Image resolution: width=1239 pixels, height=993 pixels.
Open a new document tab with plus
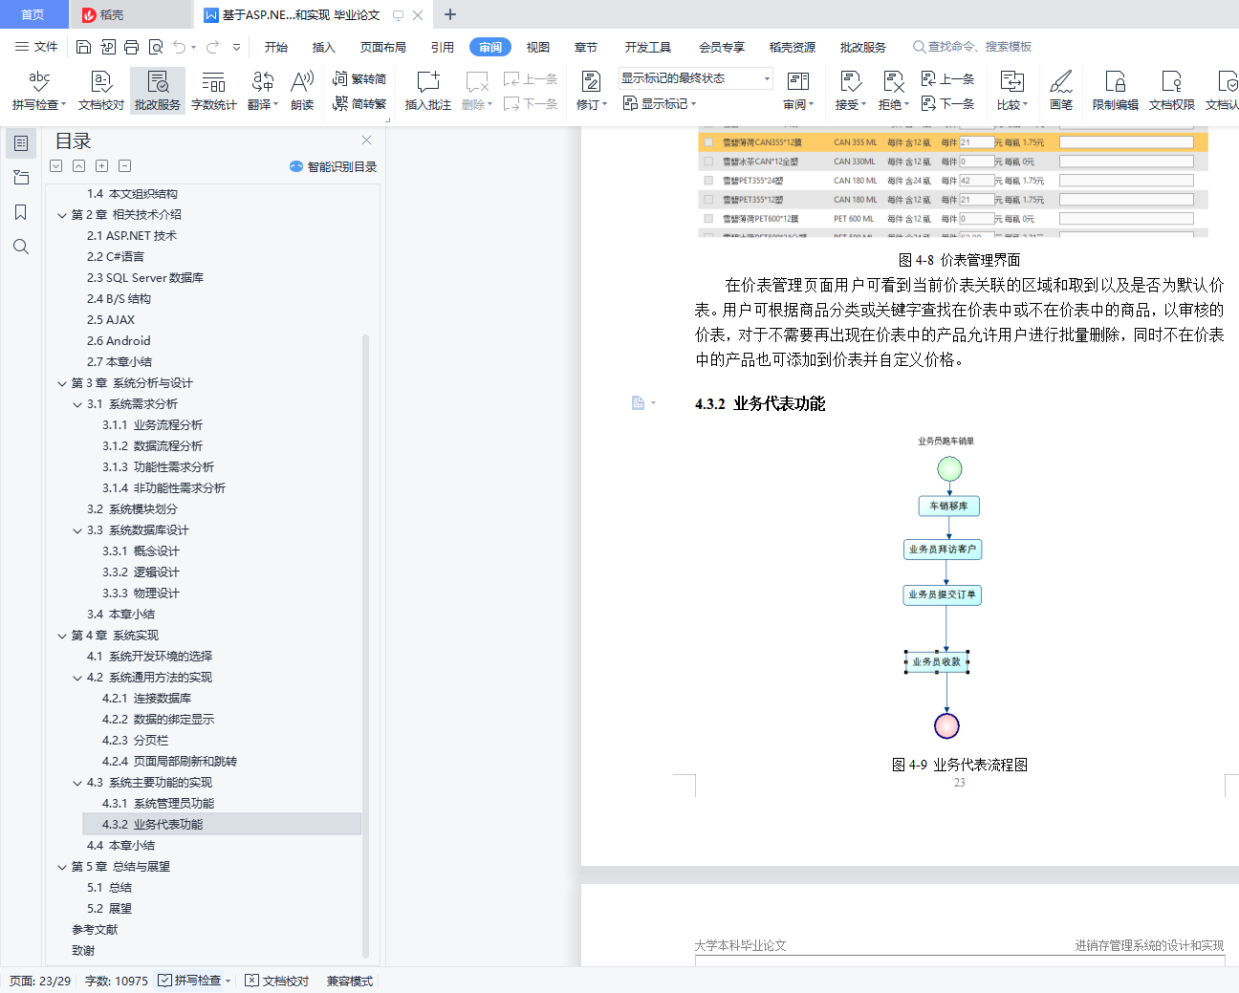coord(450,14)
